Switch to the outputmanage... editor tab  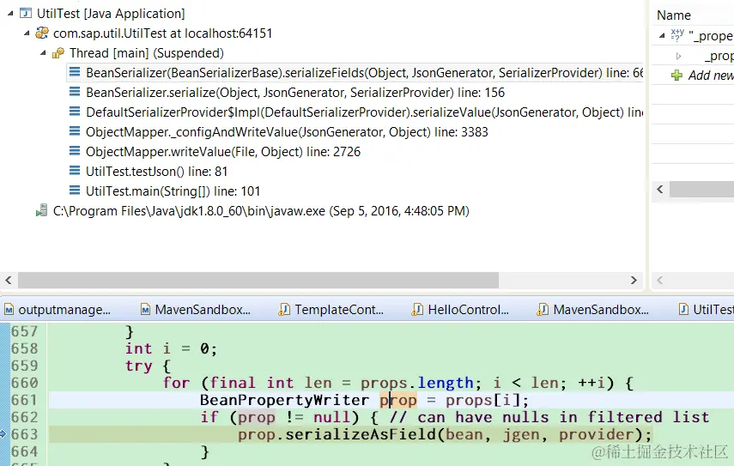click(x=58, y=309)
